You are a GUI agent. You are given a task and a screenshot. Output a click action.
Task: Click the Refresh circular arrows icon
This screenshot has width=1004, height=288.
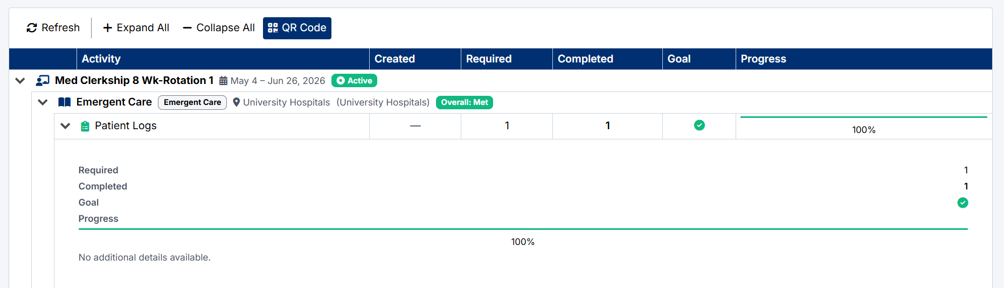click(32, 28)
